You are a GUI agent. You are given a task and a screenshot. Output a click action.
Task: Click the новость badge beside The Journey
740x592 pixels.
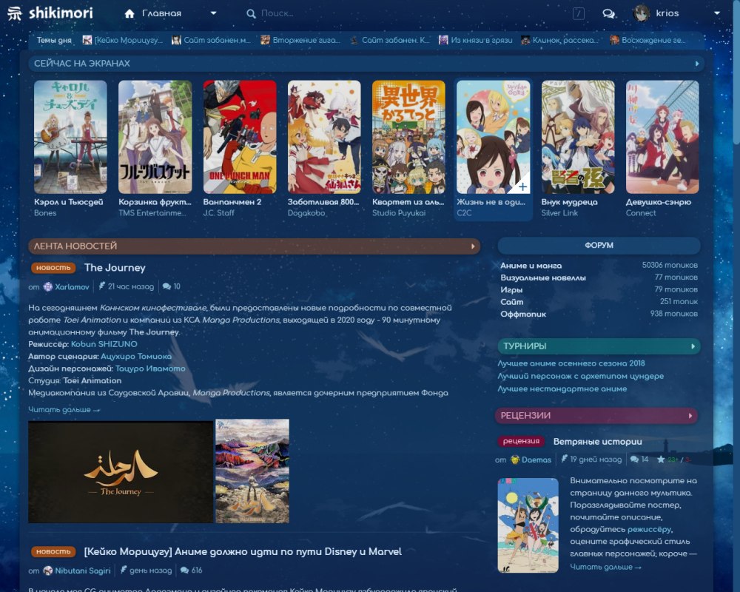[x=53, y=268]
